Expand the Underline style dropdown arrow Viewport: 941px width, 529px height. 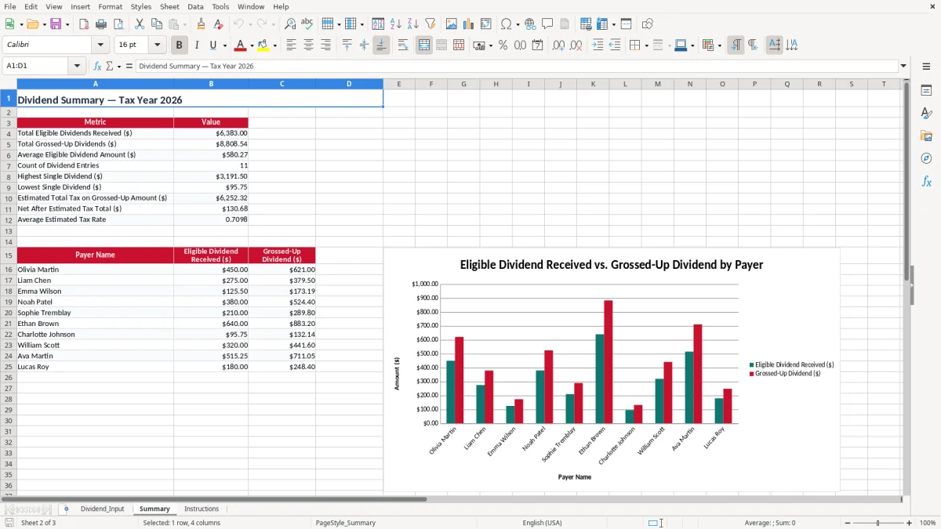click(224, 45)
